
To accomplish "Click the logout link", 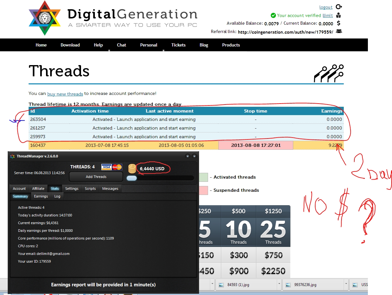I will (x=326, y=7).
